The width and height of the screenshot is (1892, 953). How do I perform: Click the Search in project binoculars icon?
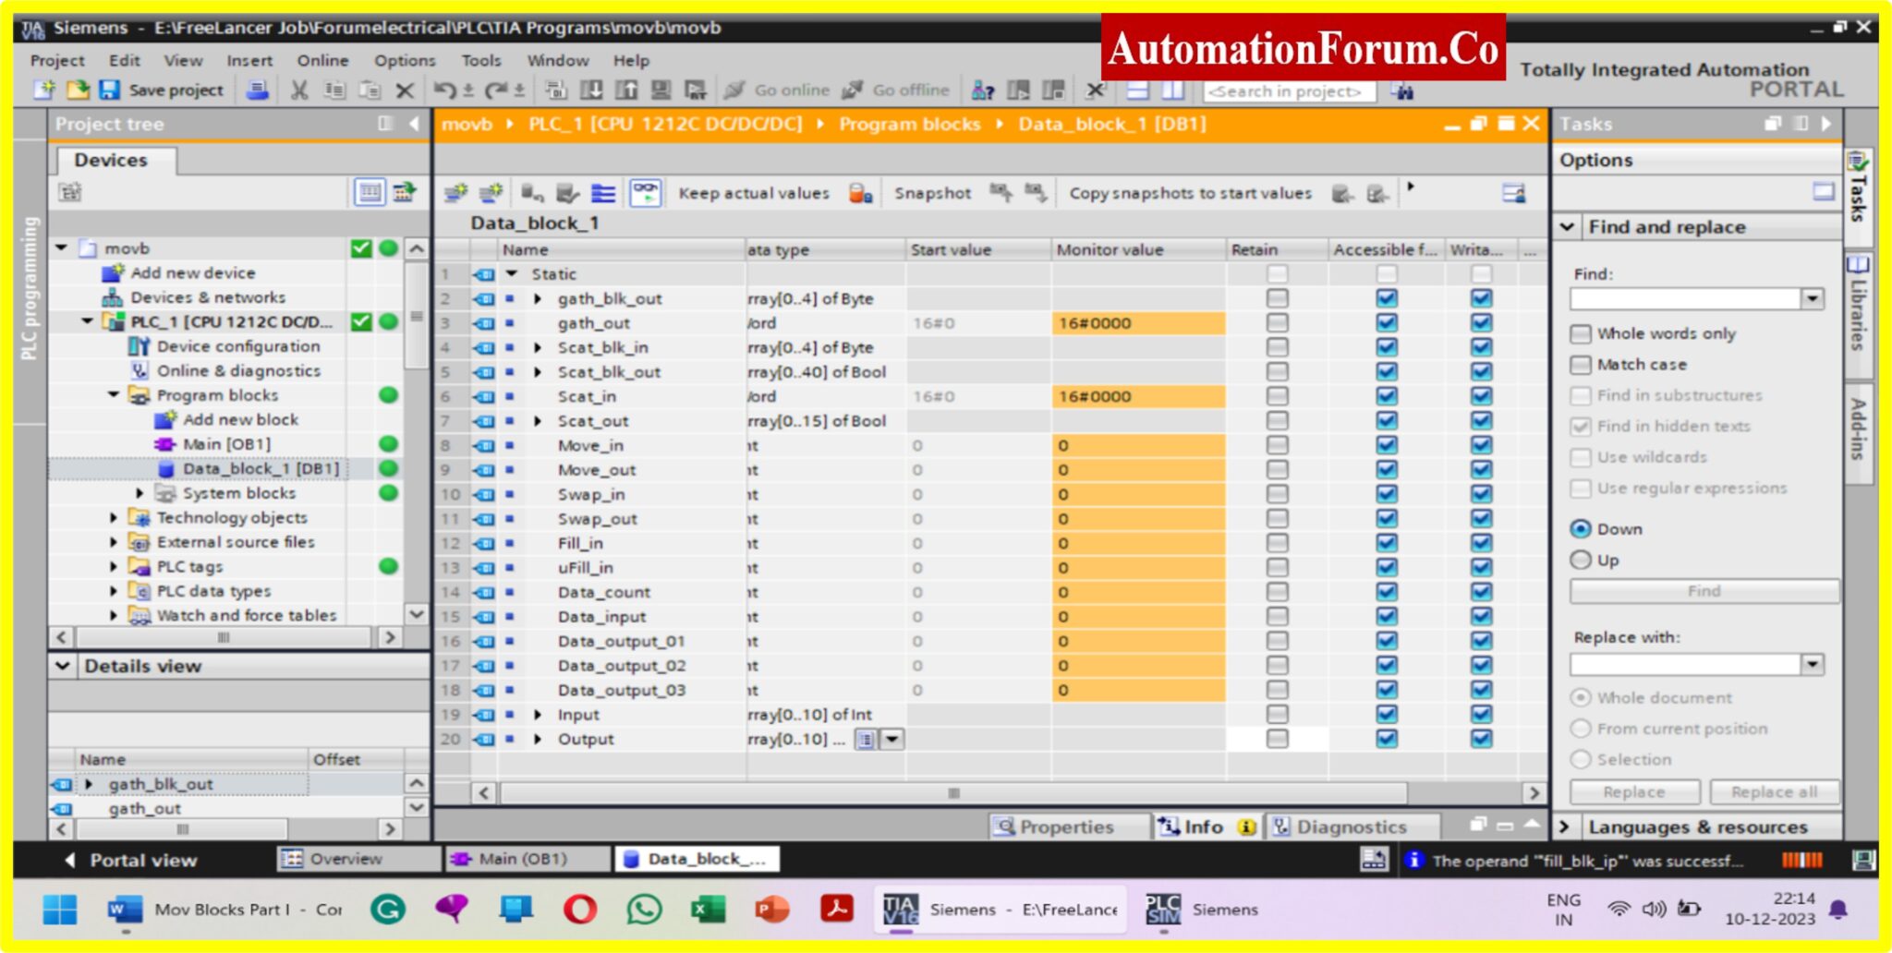point(1405,90)
